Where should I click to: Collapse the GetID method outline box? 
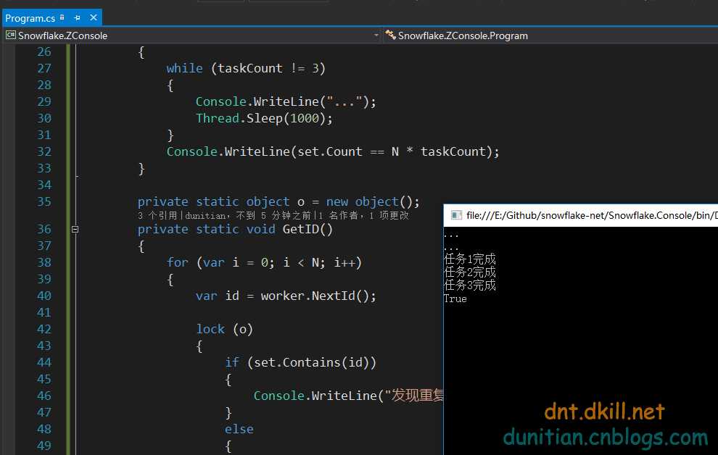(75, 229)
